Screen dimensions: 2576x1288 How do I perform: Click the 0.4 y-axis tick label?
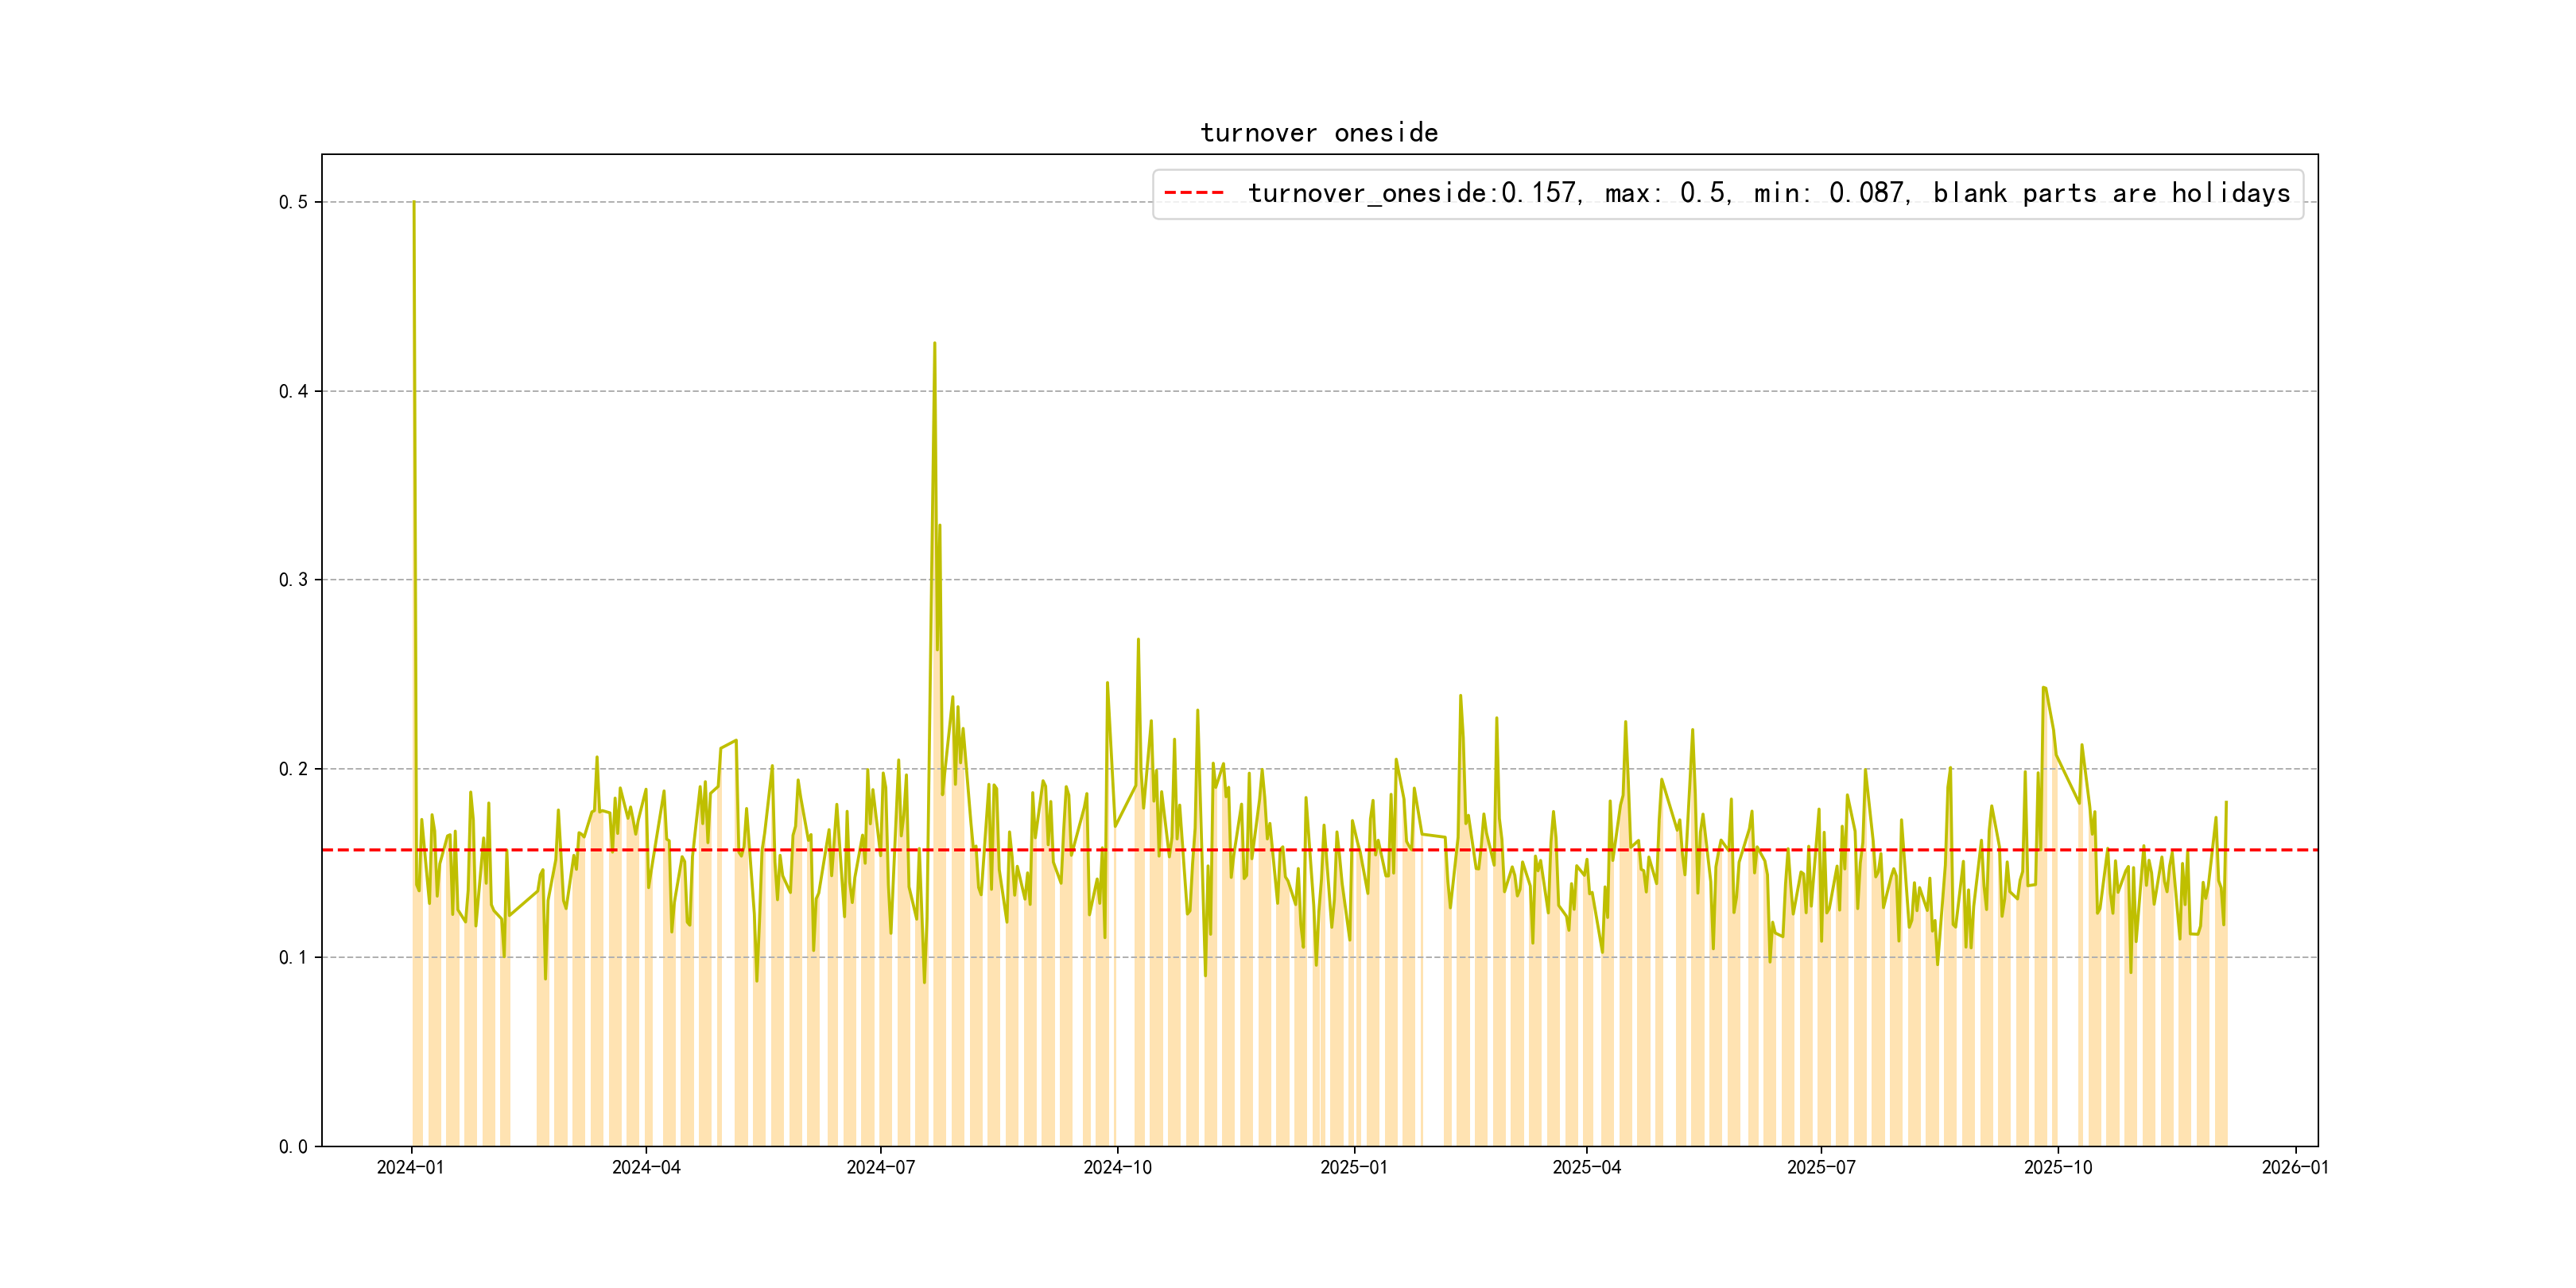point(293,391)
